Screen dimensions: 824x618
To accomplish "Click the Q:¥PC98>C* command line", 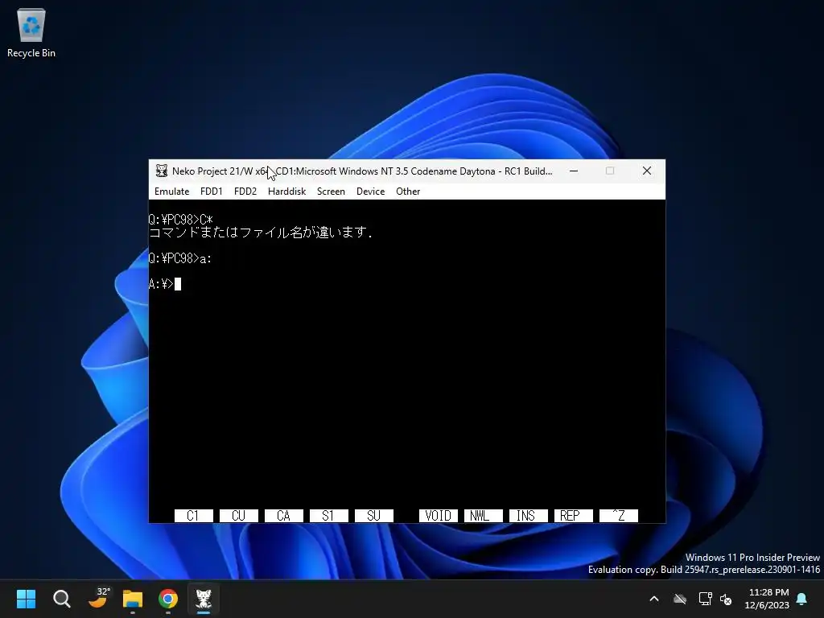I will click(181, 220).
